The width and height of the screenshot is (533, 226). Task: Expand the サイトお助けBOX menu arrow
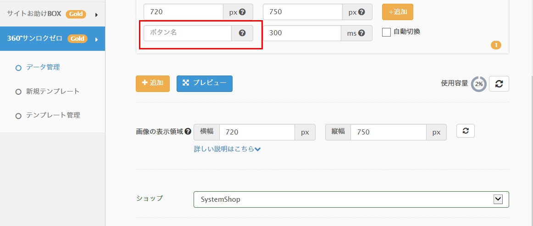click(96, 15)
